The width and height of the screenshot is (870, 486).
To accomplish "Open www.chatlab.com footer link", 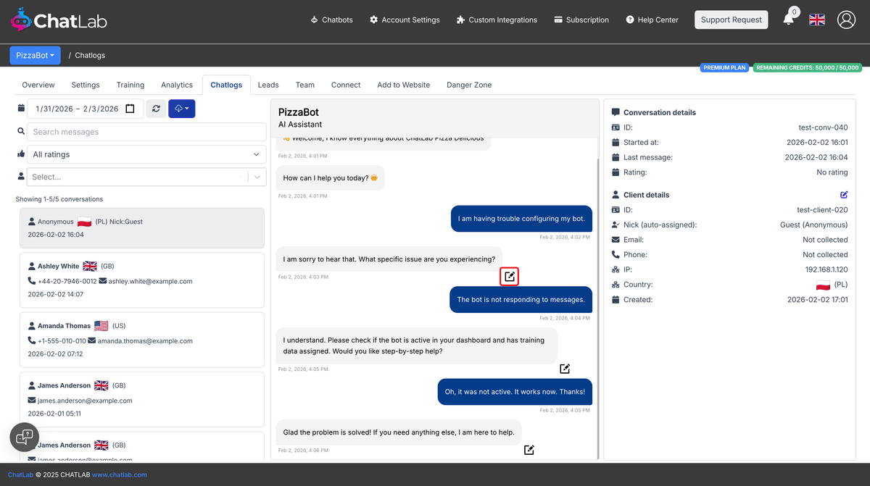I will point(119,475).
